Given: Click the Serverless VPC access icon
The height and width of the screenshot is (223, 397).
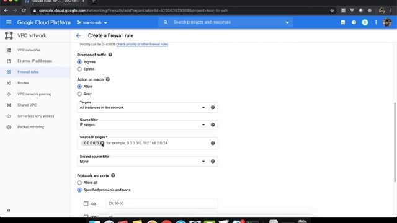Looking at the screenshot, I should (9, 116).
